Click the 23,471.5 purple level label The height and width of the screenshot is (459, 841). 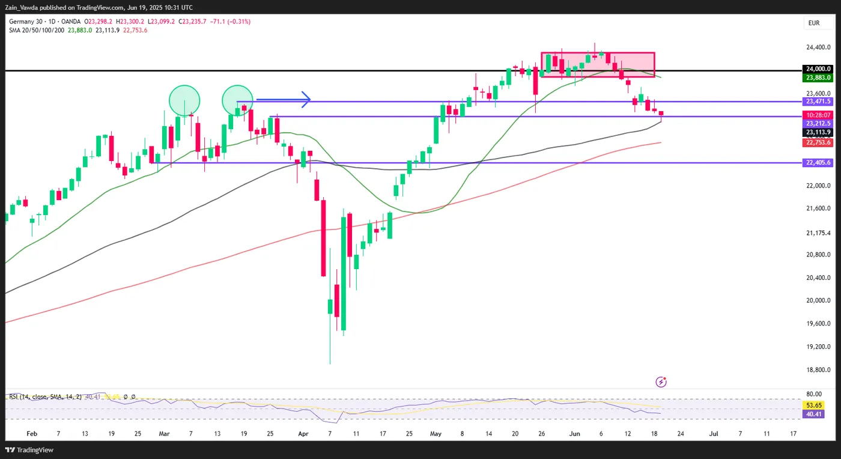pos(817,102)
